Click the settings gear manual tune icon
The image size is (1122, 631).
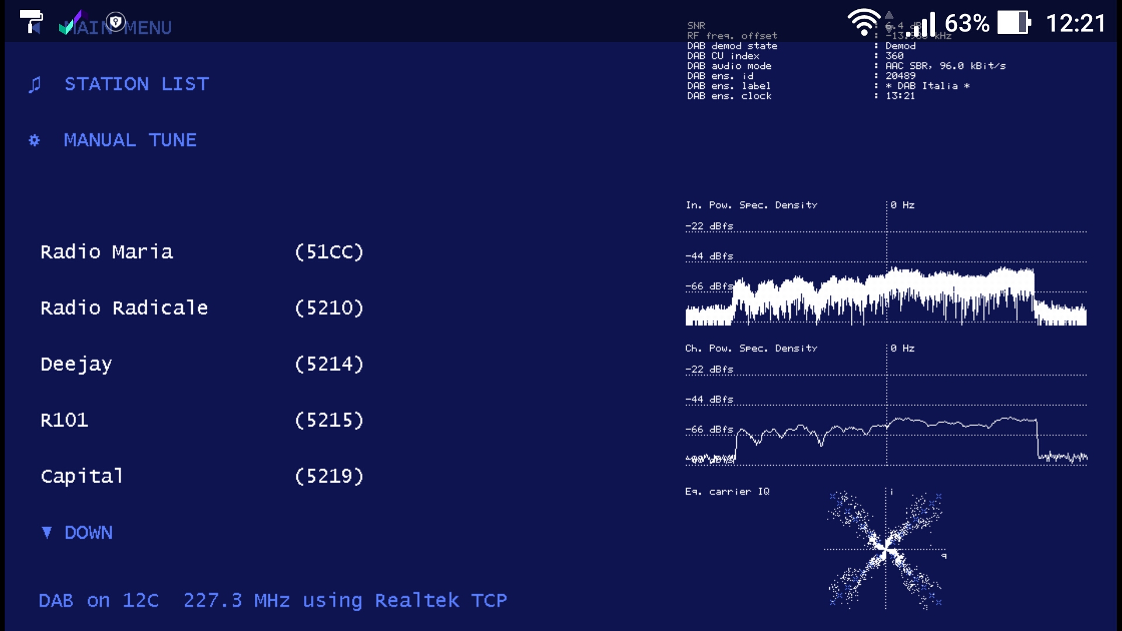[x=34, y=140]
